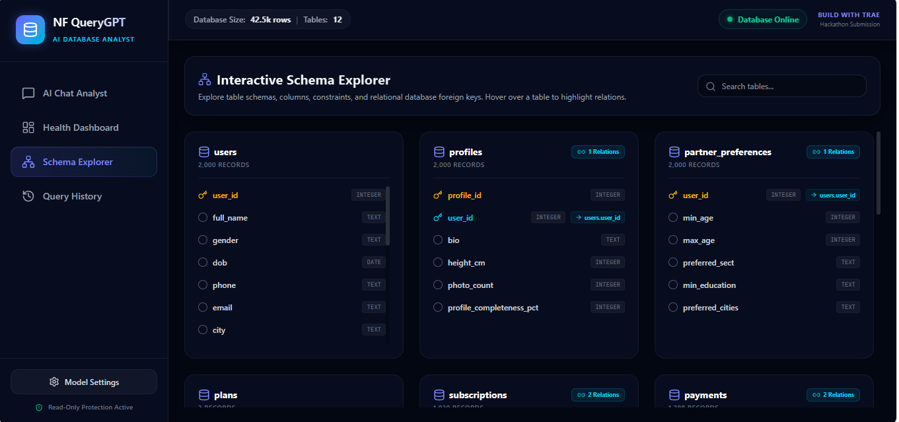Click the email column row
Image resolution: width=899 pixels, height=422 pixels.
(x=291, y=308)
